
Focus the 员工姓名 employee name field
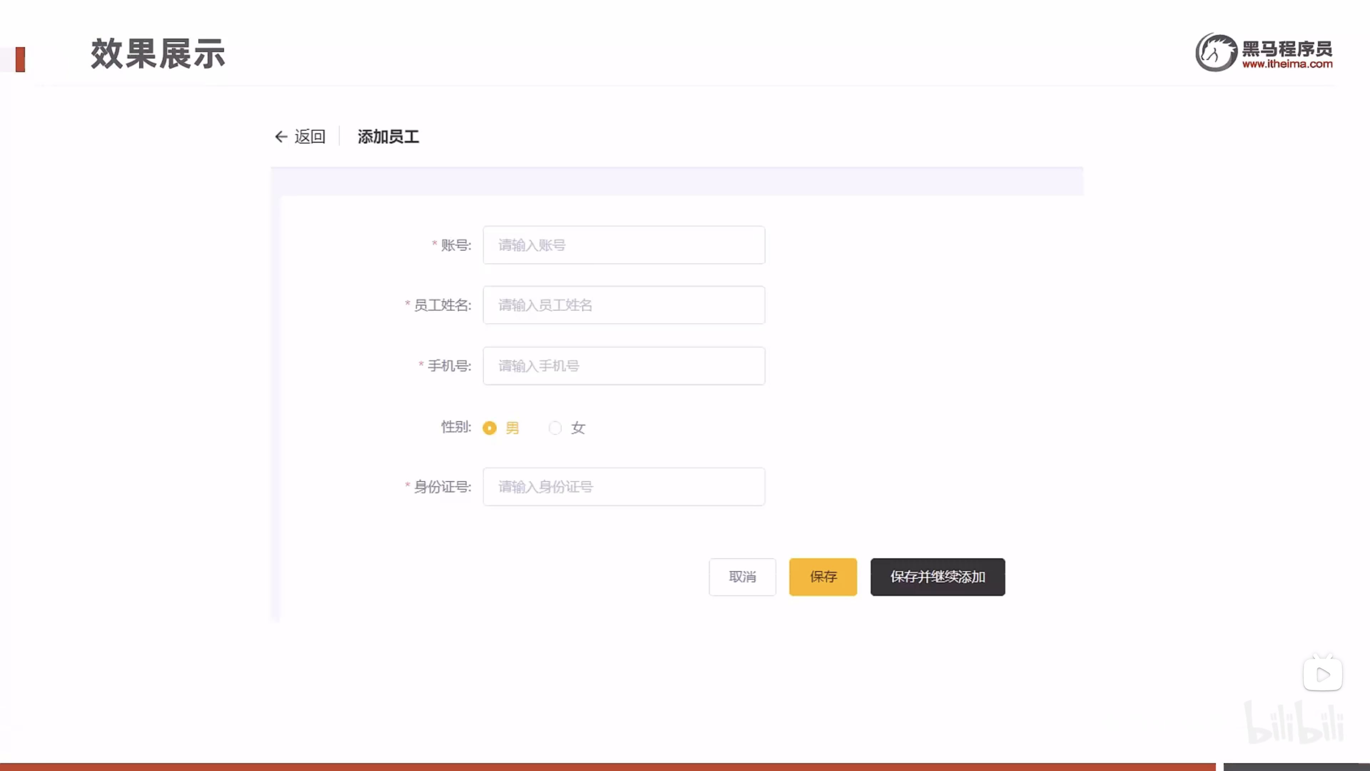tap(623, 305)
